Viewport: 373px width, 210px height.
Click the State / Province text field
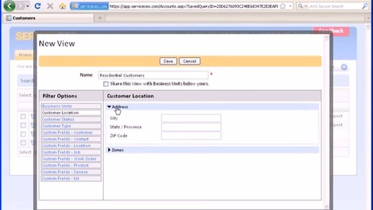(191, 127)
